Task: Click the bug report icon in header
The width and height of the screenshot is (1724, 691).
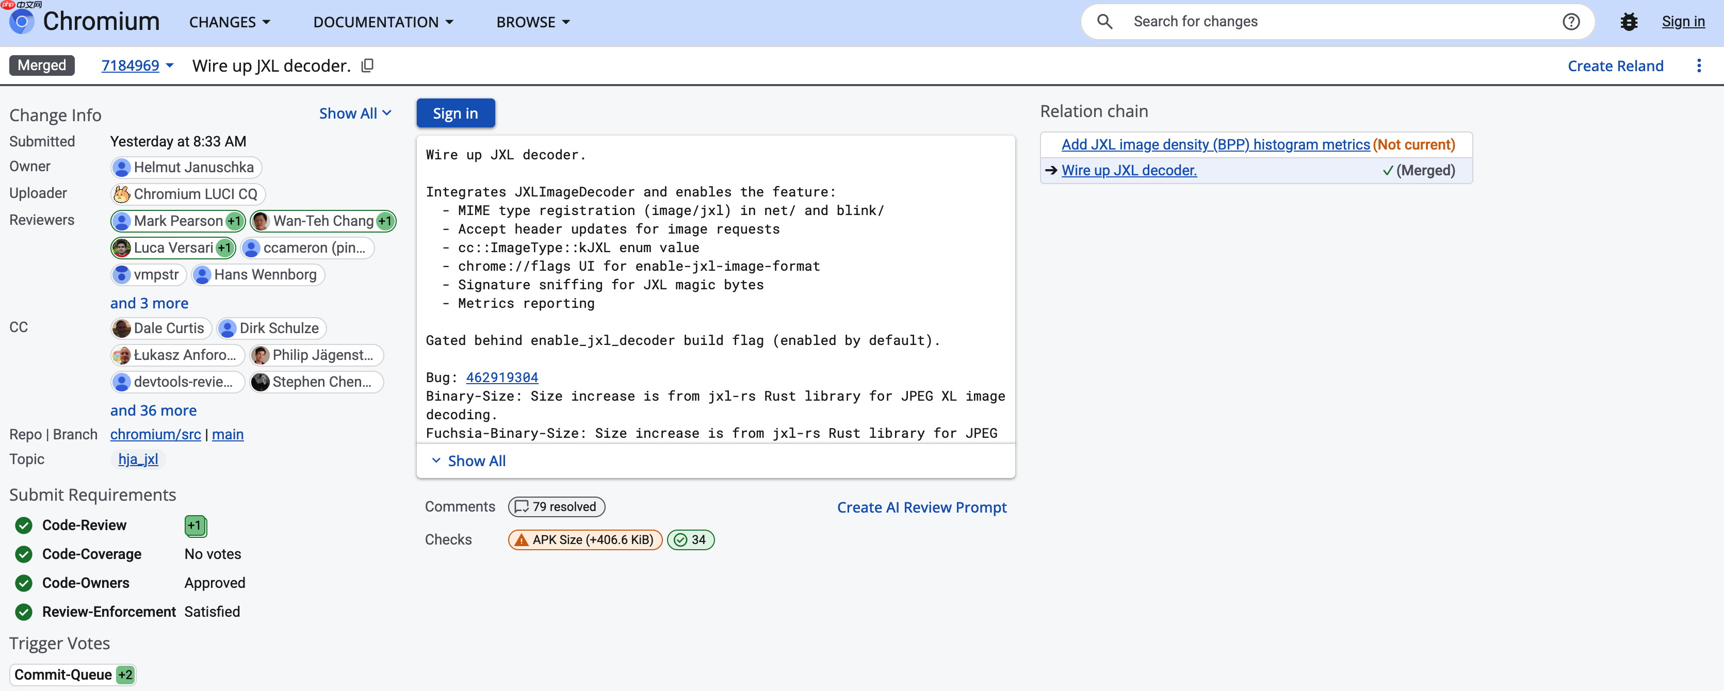Action: tap(1628, 22)
